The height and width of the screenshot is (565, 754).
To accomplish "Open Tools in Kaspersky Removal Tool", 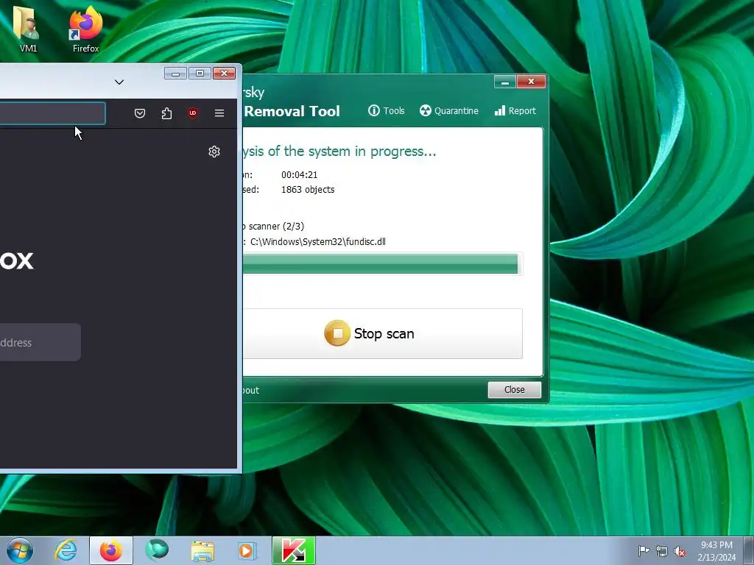I will click(386, 111).
